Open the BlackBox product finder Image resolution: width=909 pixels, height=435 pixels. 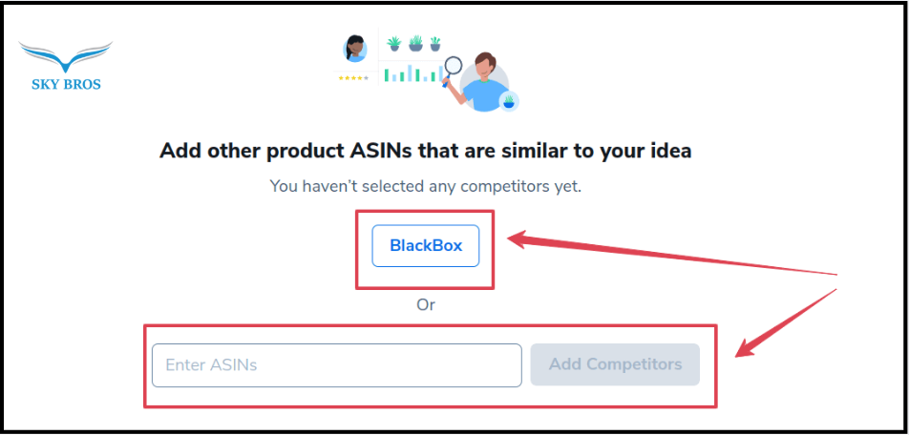pyautogui.click(x=426, y=245)
